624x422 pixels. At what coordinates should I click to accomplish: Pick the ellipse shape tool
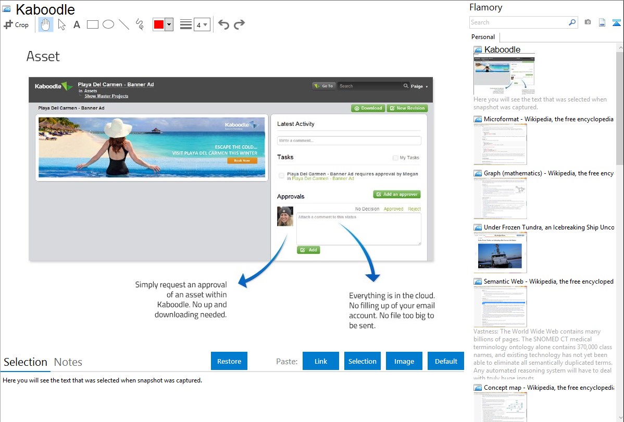click(108, 24)
